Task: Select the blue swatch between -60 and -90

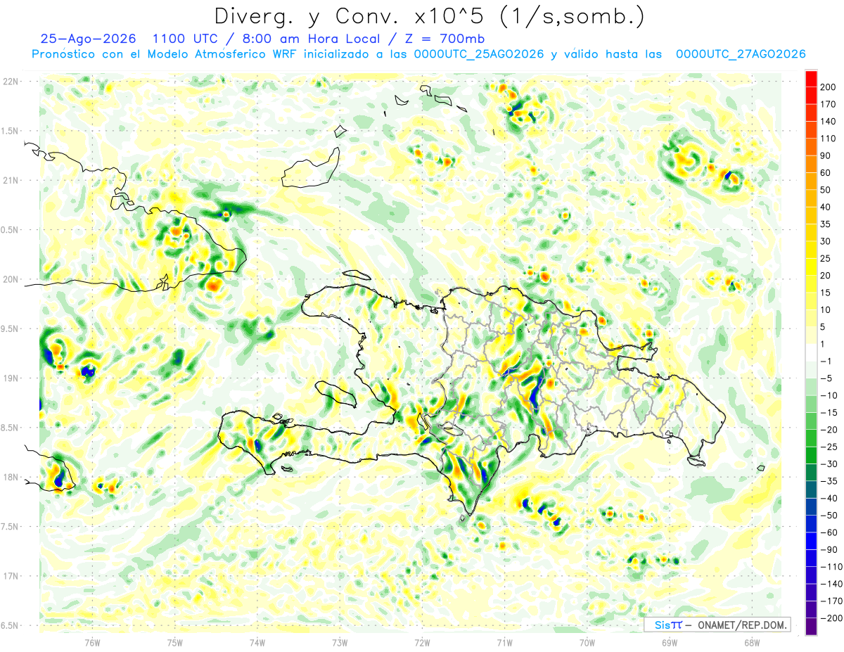Action: pyautogui.click(x=811, y=542)
